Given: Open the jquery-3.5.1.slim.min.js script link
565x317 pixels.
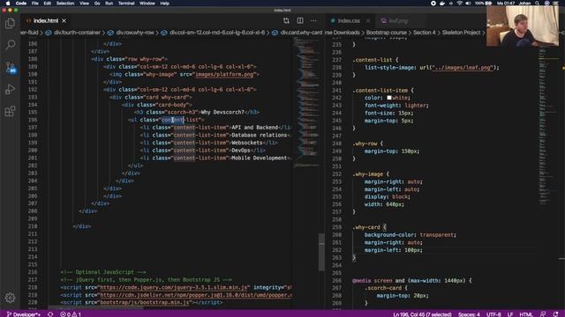Looking at the screenshot, I should [174, 288].
